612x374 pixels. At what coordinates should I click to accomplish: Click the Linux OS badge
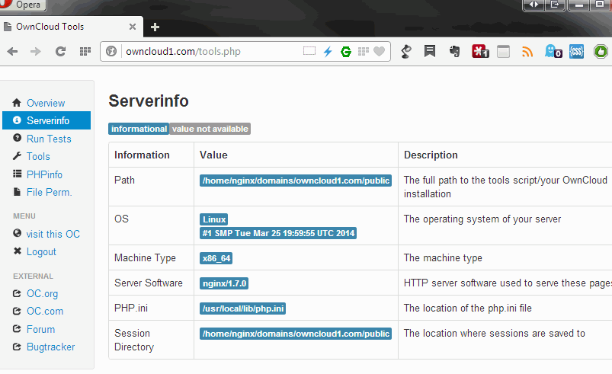pos(214,219)
